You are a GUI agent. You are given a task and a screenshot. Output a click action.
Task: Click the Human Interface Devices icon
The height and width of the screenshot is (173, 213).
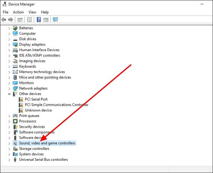point(15,50)
